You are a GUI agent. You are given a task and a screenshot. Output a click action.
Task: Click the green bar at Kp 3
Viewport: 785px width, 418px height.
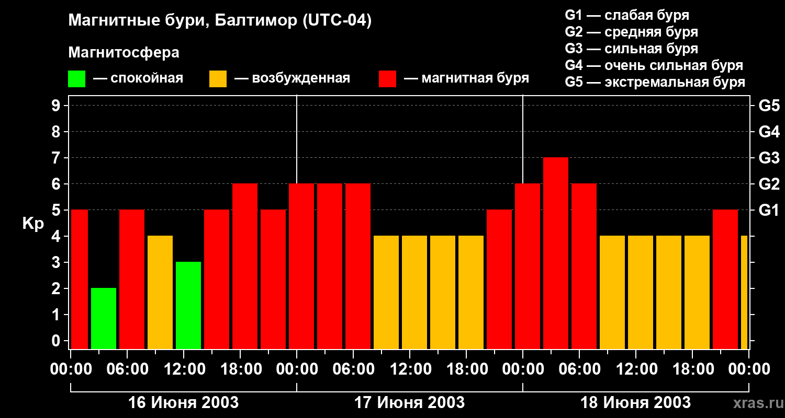188,305
